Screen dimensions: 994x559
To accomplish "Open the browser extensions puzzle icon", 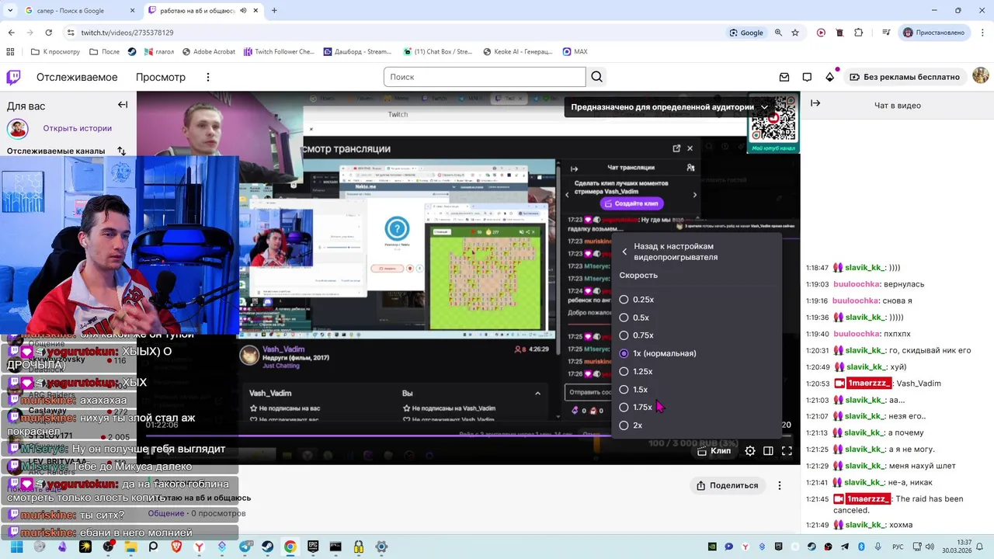I will pos(858,33).
